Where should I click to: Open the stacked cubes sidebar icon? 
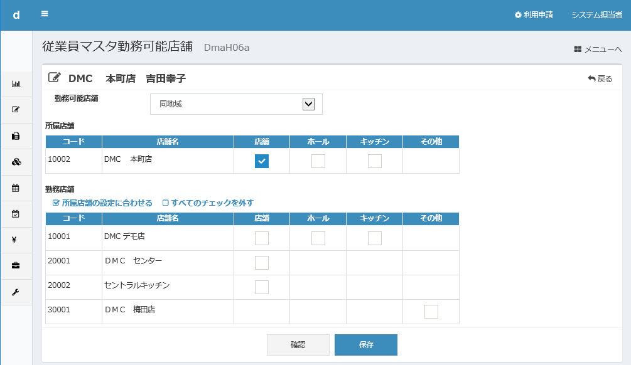(x=16, y=162)
